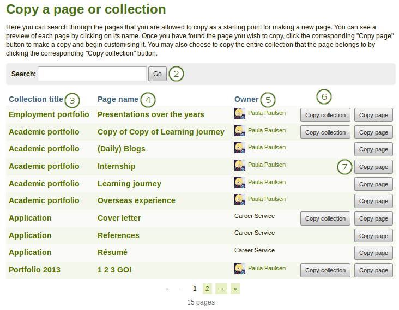Screen dimensions: 399x310
Task: Jump to last page with double arrow
Action: pos(235,289)
